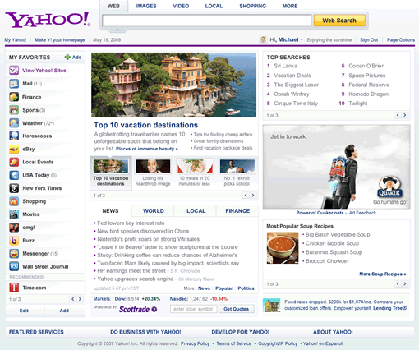This screenshot has height=350, width=419.
Task: Click Edit button under My Favorites
Action: [24, 311]
